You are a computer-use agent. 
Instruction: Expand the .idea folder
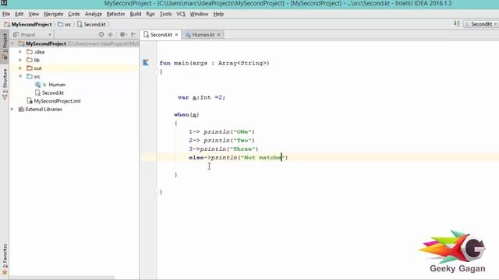coord(20,52)
